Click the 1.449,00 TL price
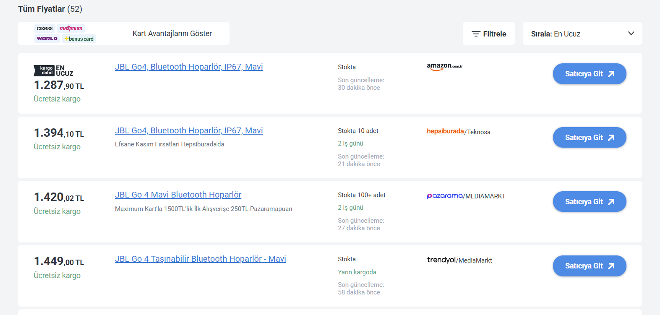Screen dimensions: 660x315 click(59, 261)
